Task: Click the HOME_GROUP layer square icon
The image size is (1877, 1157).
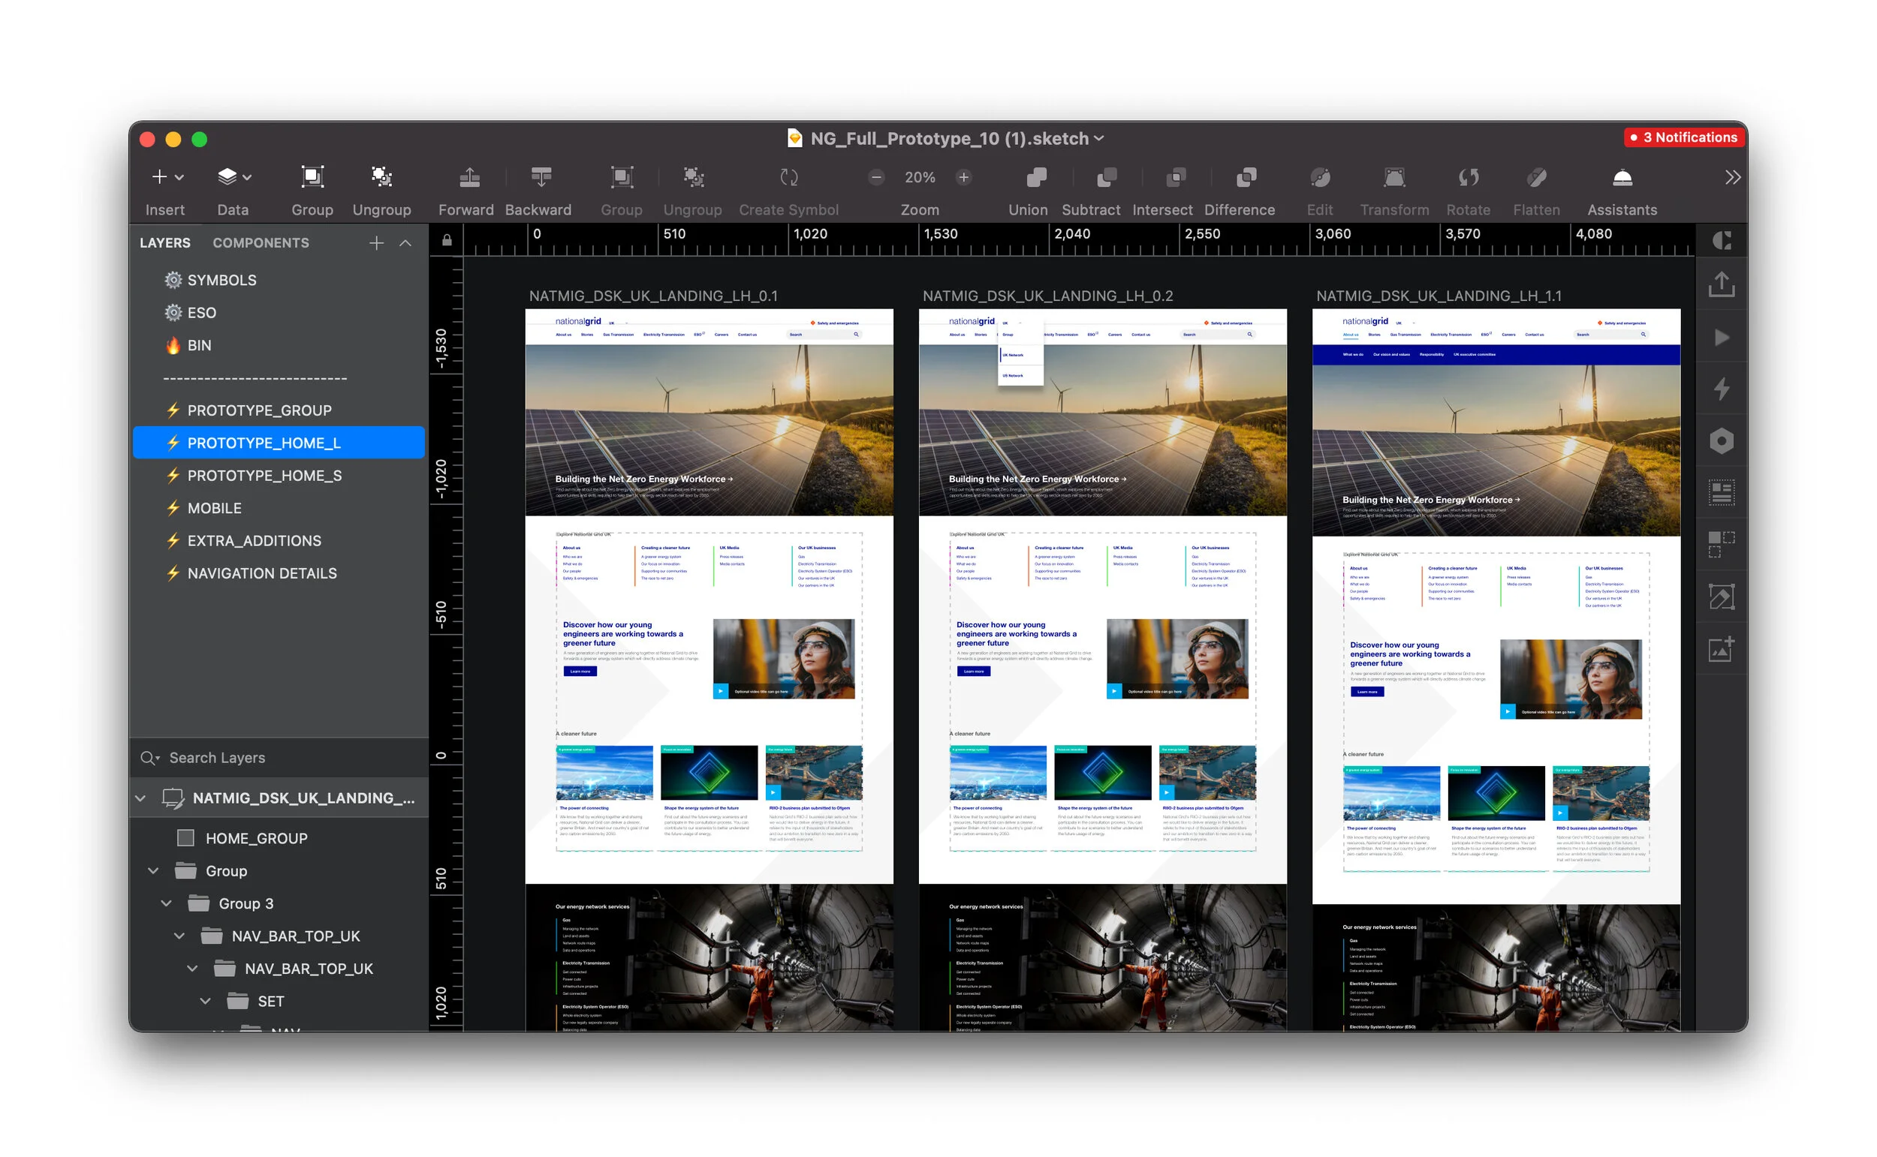Action: point(185,838)
